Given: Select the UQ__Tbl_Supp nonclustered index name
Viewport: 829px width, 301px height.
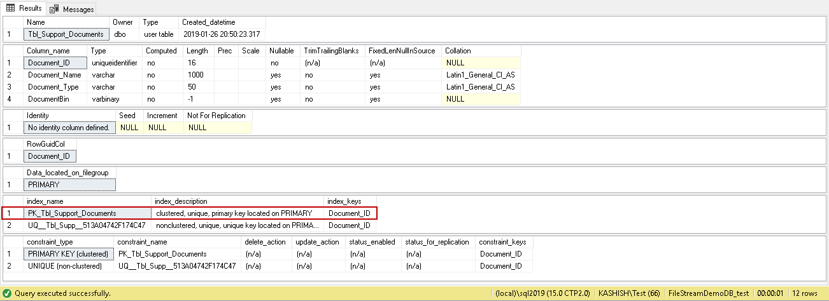Looking at the screenshot, I should pyautogui.click(x=87, y=225).
